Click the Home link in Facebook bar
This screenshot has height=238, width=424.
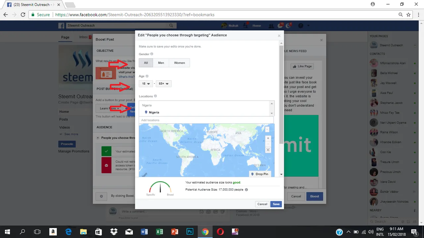pyautogui.click(x=257, y=25)
